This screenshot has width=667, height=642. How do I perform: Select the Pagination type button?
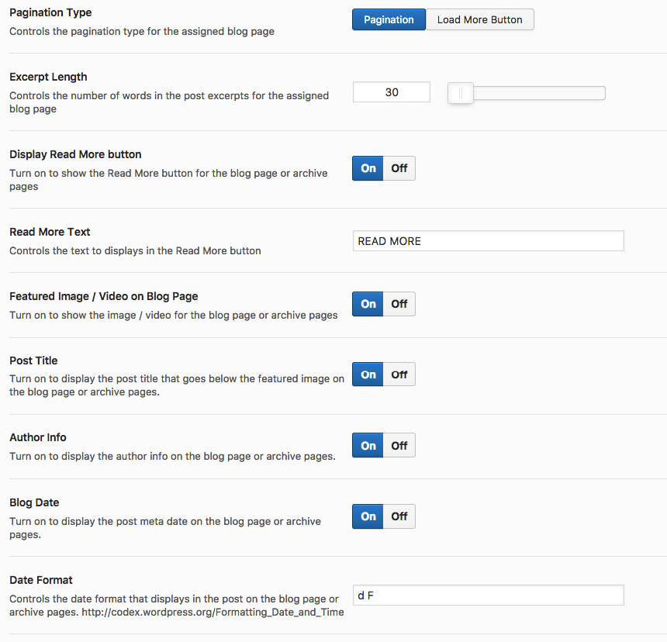pyautogui.click(x=389, y=19)
